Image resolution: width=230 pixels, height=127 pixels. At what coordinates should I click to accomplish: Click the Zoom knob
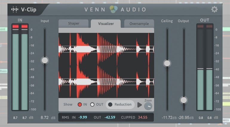(148, 106)
